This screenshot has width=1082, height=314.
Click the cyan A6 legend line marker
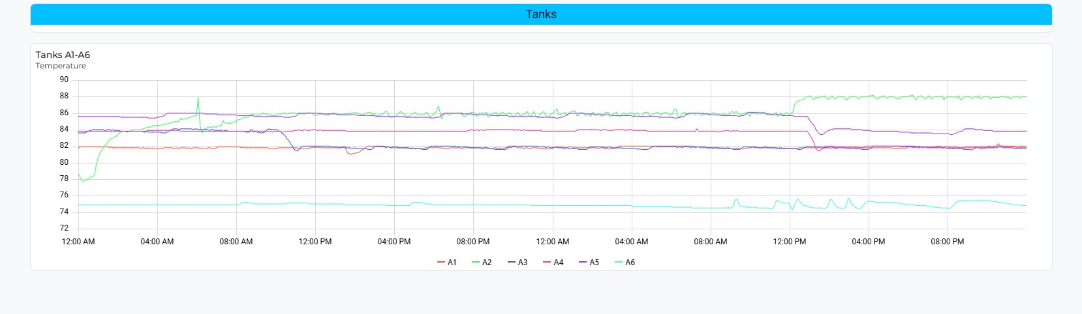click(x=619, y=263)
